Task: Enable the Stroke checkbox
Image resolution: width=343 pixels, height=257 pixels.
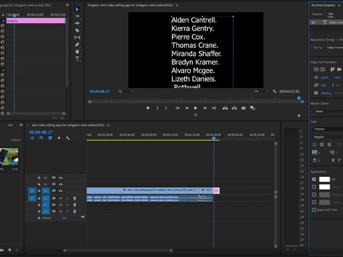Action: (x=314, y=187)
